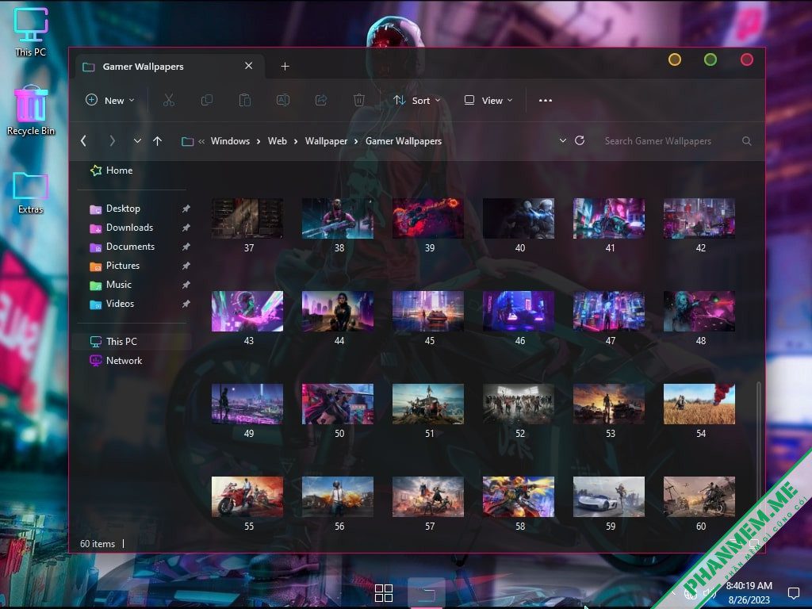812x609 pixels.
Task: Expand the hidden path chevrons
Action: tap(201, 141)
